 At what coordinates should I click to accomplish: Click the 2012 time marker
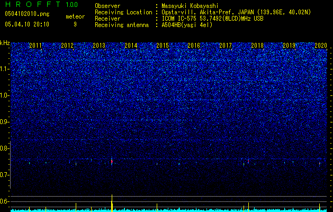click(67, 46)
